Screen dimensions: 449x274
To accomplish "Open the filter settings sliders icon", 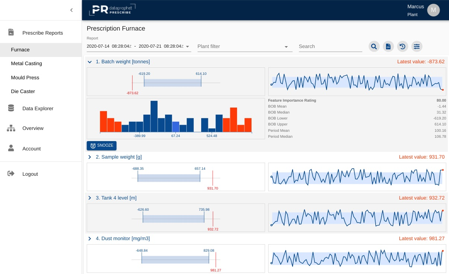I will coord(417,46).
